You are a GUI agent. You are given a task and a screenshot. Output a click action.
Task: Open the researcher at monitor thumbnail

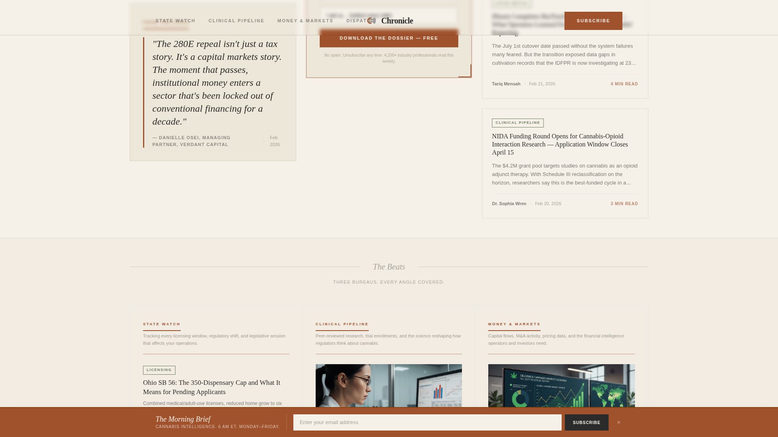[389, 386]
